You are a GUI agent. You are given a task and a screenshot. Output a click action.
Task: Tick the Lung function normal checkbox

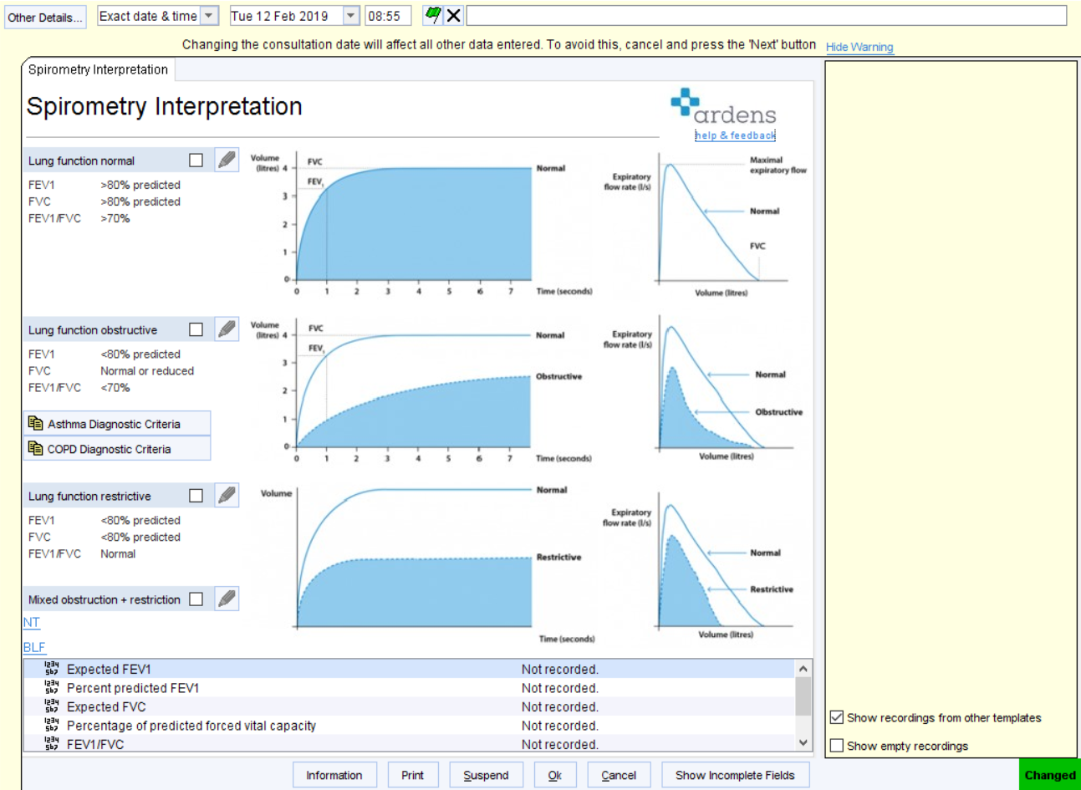195,160
